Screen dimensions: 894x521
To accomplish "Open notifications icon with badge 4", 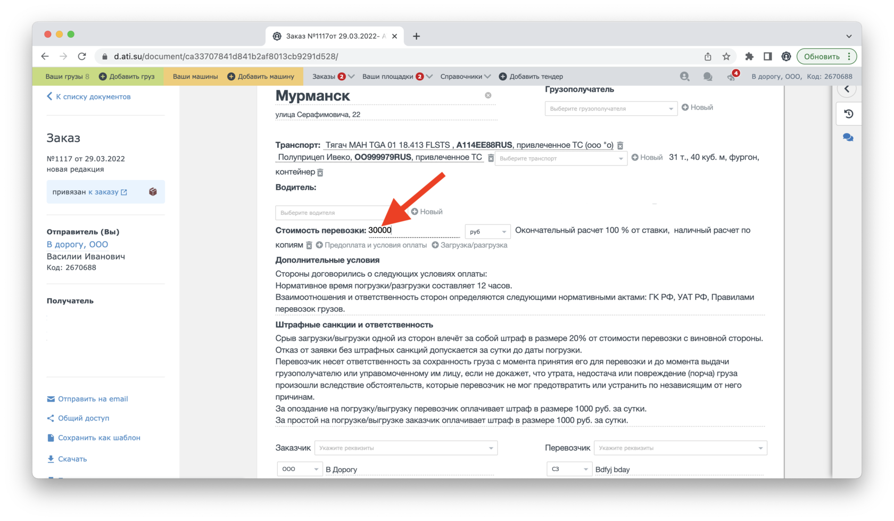I will (x=732, y=76).
